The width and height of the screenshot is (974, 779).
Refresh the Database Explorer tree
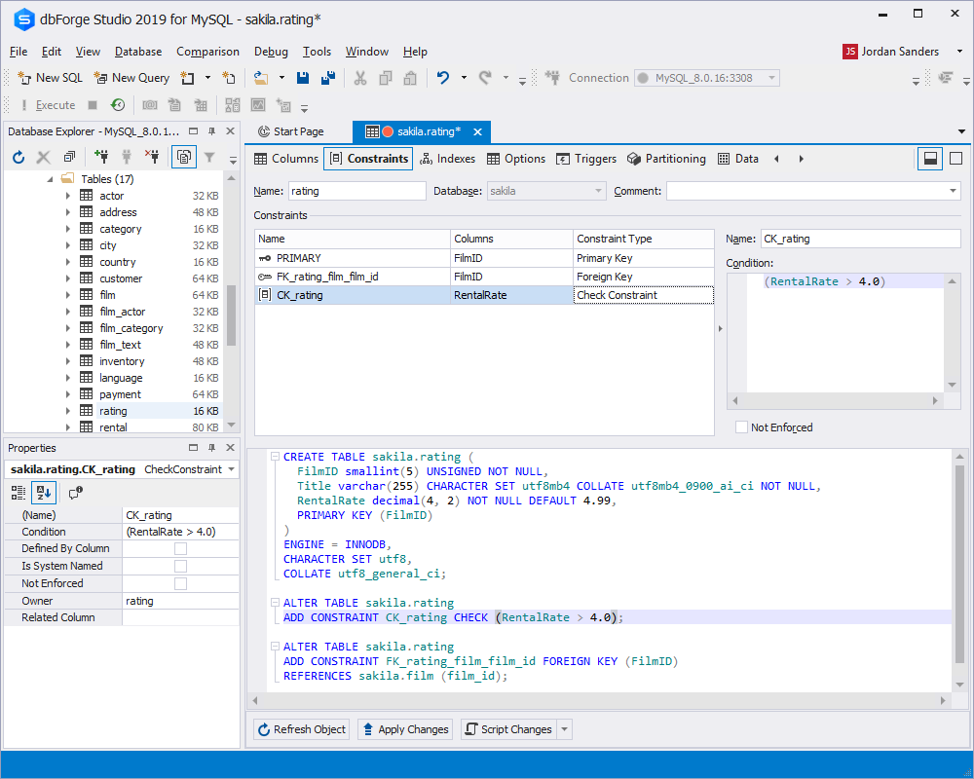[19, 157]
